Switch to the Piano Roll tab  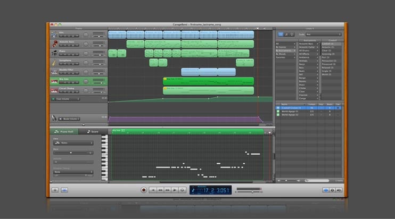point(64,131)
